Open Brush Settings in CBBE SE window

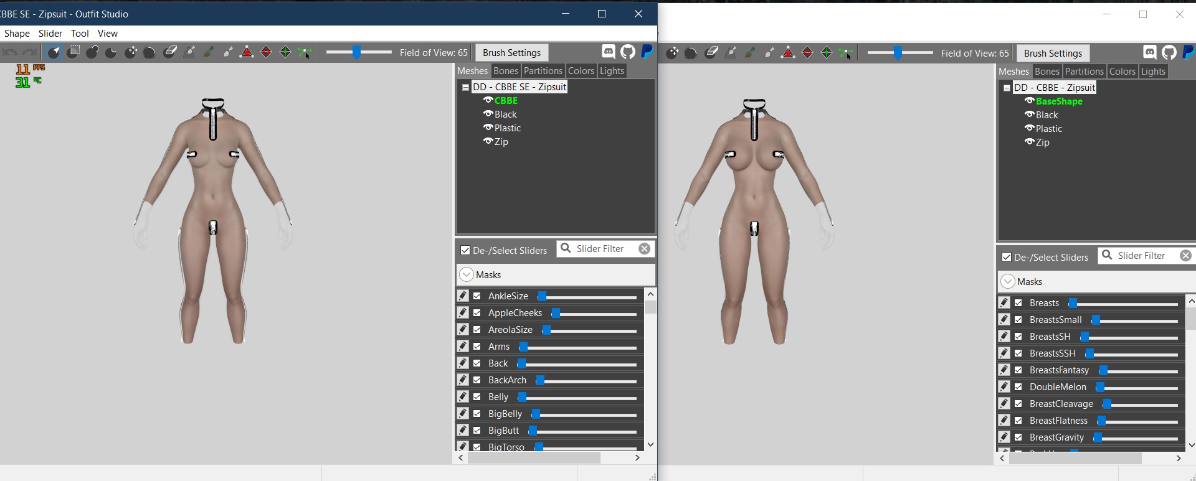pos(511,53)
